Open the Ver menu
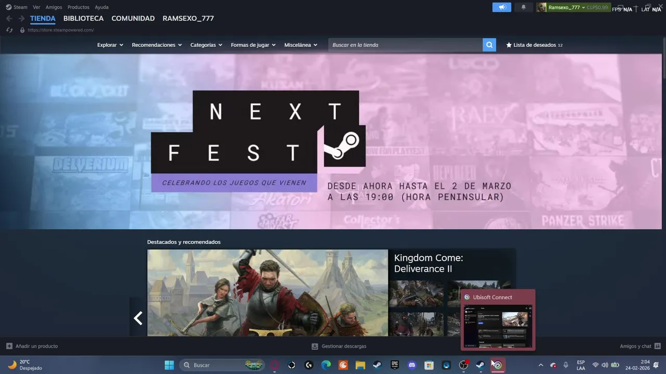This screenshot has width=666, height=374. click(x=36, y=7)
